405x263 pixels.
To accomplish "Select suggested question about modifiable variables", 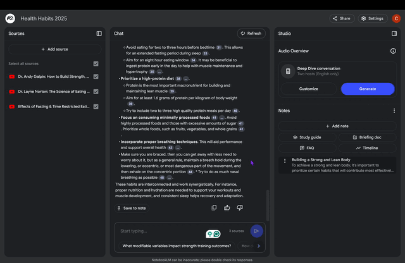I will pos(177,246).
